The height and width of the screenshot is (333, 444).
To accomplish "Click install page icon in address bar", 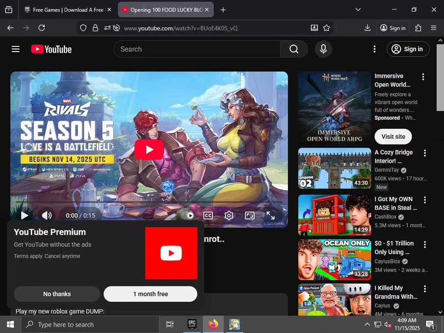I will click(x=314, y=28).
